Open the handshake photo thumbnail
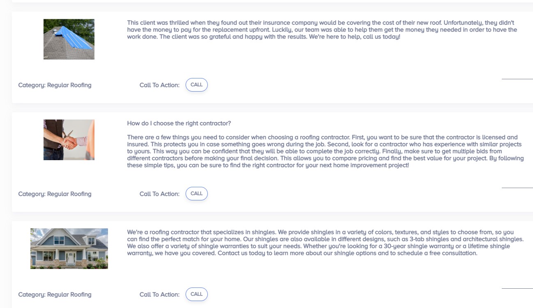This screenshot has width=533, height=308. (x=69, y=140)
